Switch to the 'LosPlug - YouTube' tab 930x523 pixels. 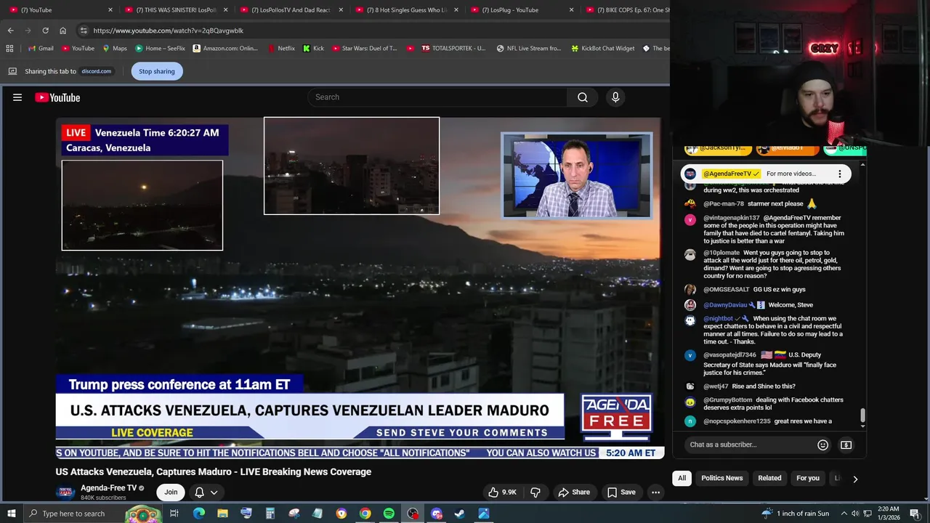[x=522, y=10]
